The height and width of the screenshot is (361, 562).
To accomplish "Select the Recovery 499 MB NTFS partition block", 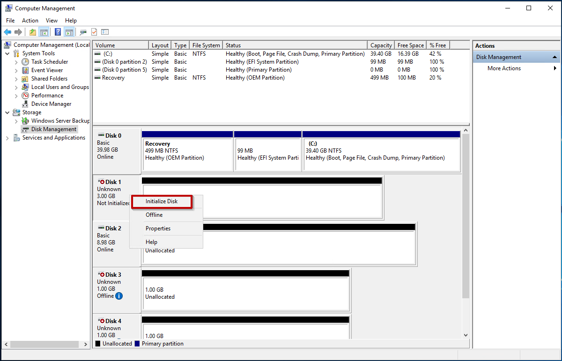I will (187, 151).
